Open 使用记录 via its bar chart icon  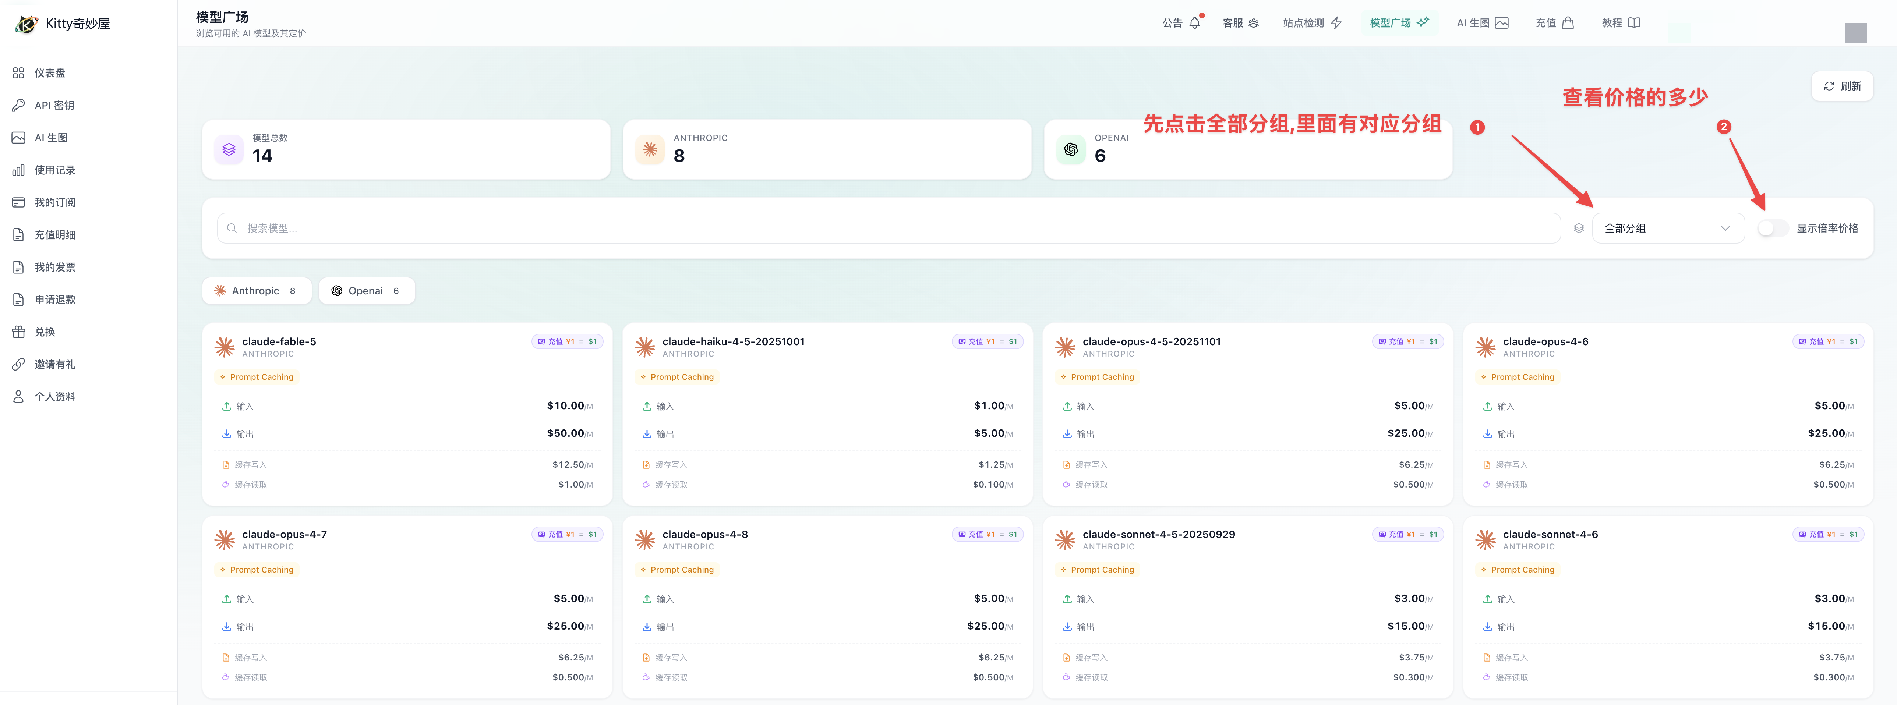(18, 170)
